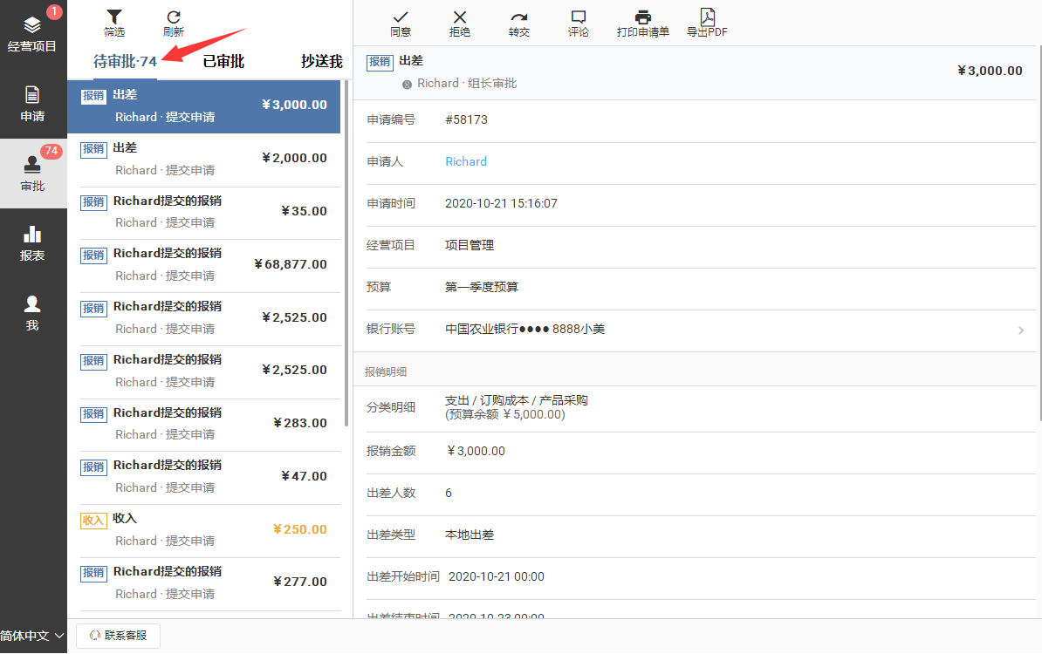Switch to the 已审批 tab

pos(223,62)
